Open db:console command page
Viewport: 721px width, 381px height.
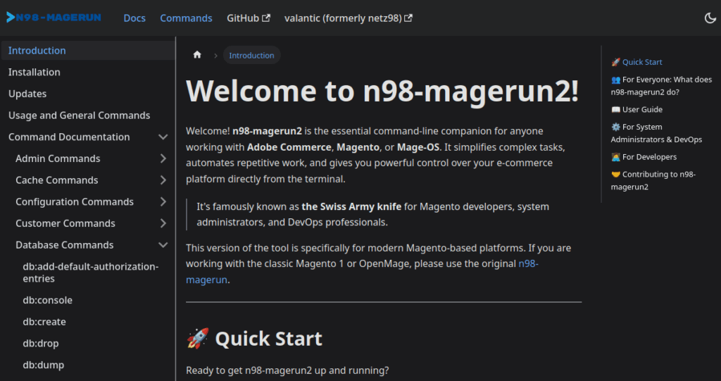[48, 301]
